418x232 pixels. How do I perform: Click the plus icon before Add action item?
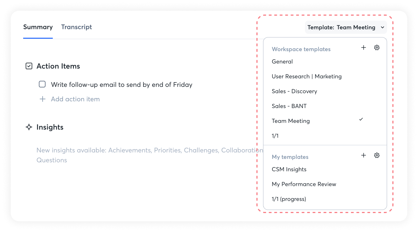pos(42,99)
